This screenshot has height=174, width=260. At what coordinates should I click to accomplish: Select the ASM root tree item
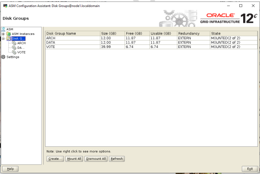pos(10,29)
